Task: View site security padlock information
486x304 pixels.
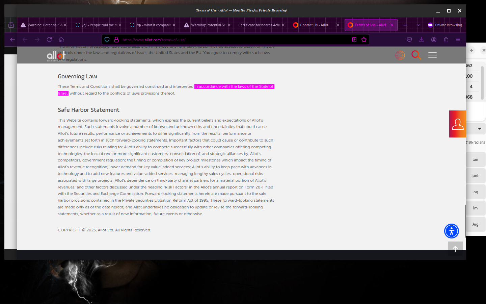Action: tap(116, 40)
